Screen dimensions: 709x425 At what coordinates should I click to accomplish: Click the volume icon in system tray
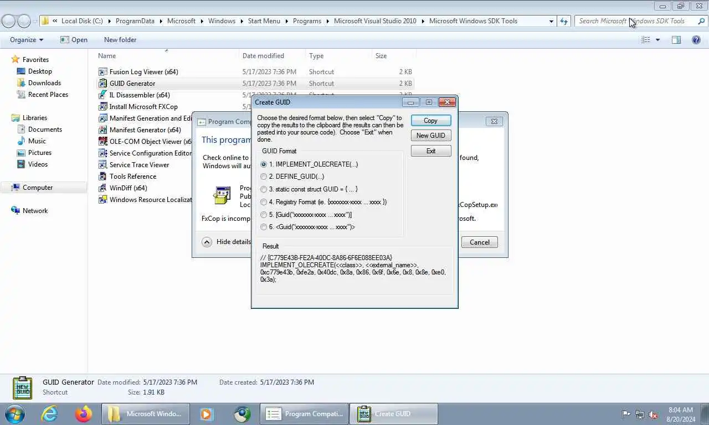(x=653, y=414)
